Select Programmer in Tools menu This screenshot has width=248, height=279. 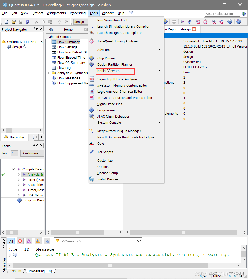126,110
